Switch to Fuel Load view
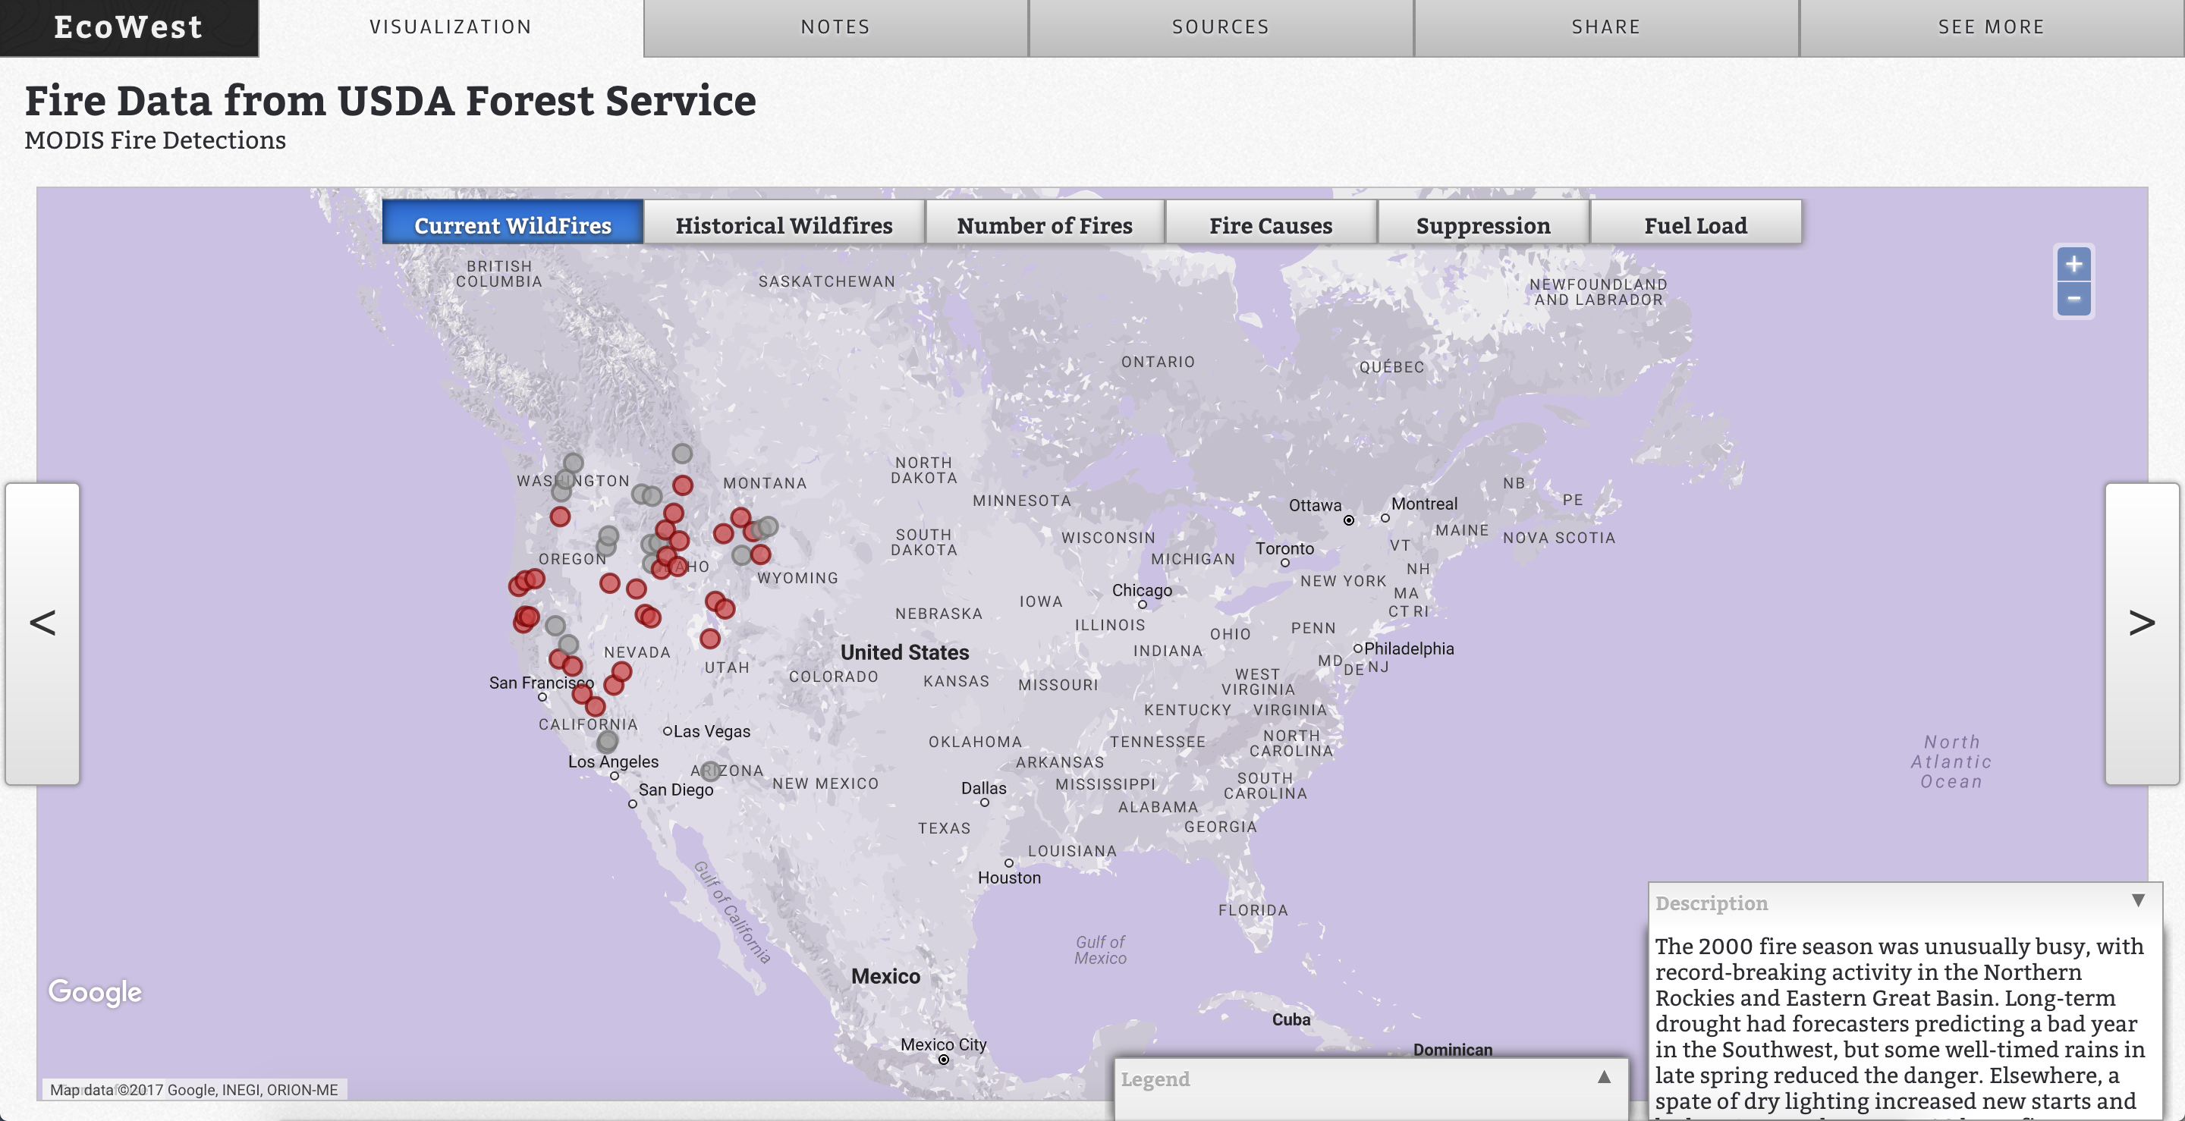The width and height of the screenshot is (2185, 1121). point(1695,225)
